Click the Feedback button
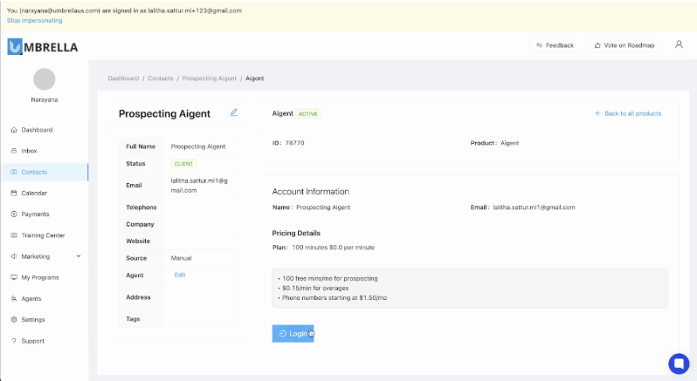Viewport: 697px width, 381px height. click(556, 45)
